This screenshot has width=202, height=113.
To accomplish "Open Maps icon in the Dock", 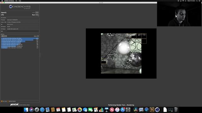I will coord(74,110).
